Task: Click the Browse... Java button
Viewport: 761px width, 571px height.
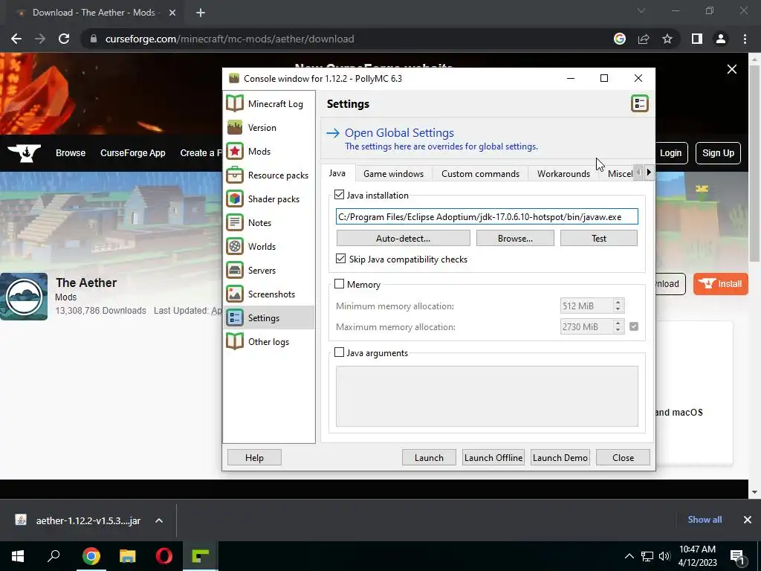Action: pos(515,239)
